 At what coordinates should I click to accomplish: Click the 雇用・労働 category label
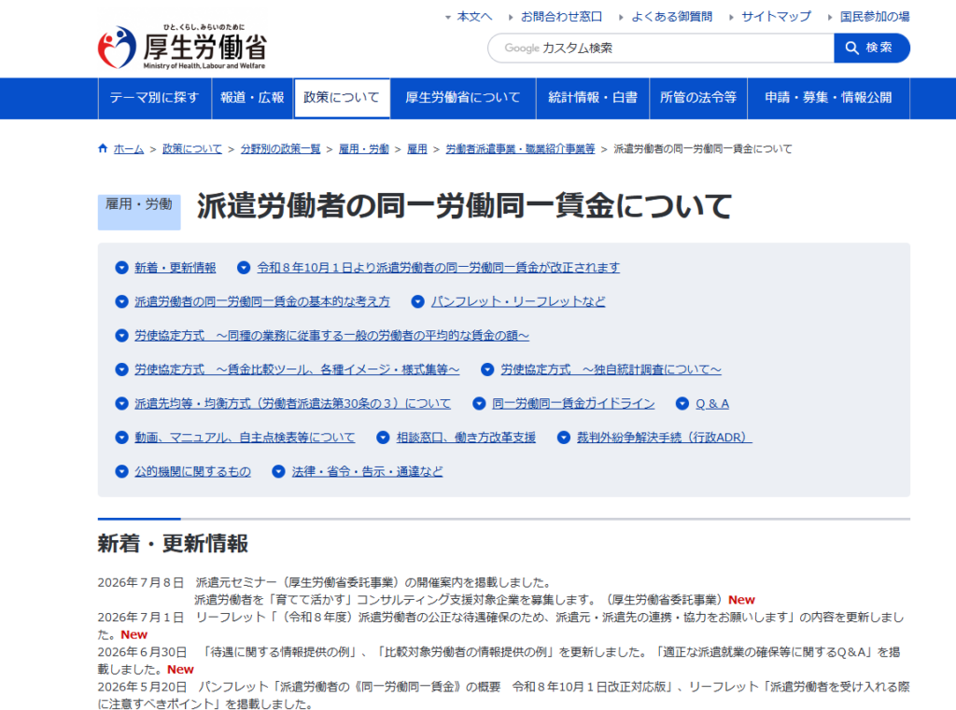pyautogui.click(x=139, y=212)
